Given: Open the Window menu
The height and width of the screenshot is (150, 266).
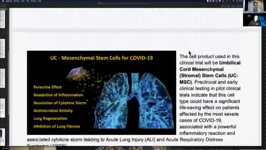Looking at the screenshot, I should [x=33, y=1].
